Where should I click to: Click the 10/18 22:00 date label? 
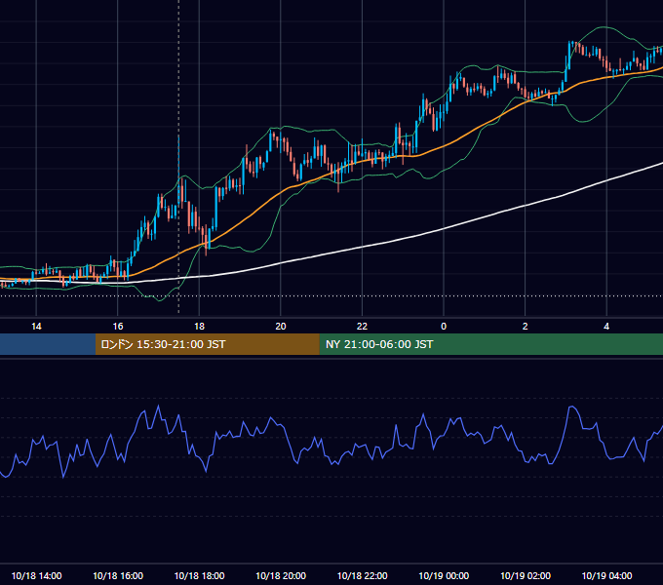pos(362,576)
